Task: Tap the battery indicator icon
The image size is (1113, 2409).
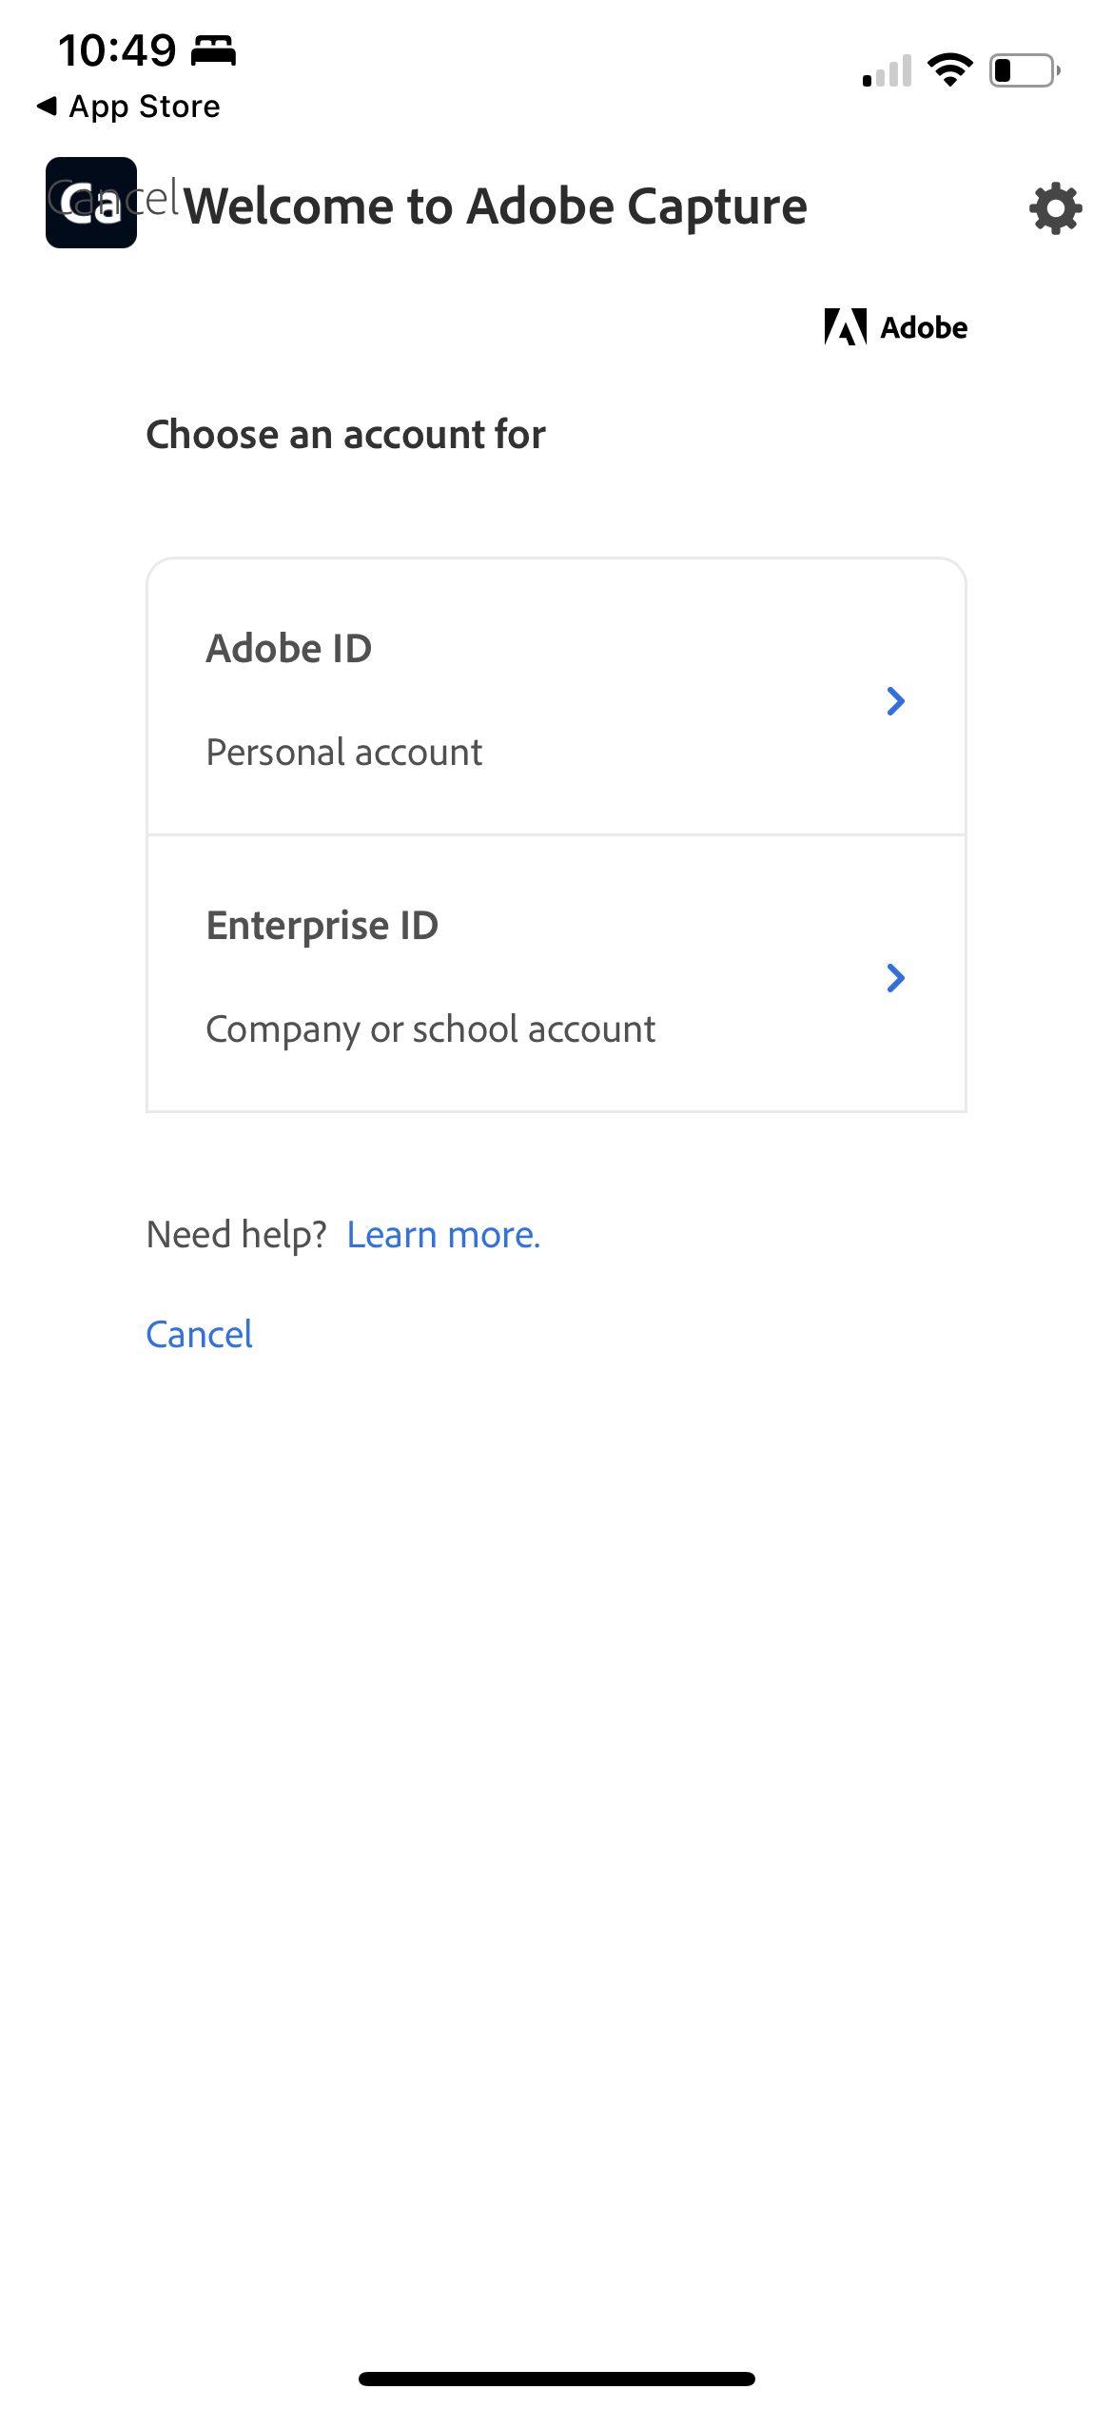Action: [x=1025, y=70]
